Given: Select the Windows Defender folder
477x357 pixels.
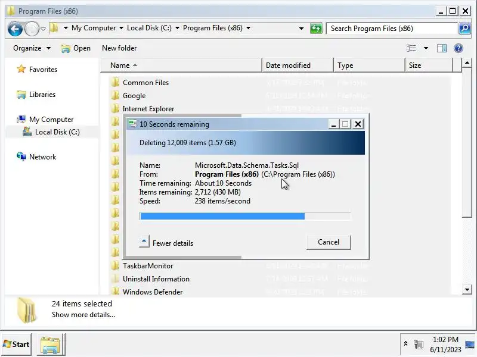Looking at the screenshot, I should tap(153, 292).
